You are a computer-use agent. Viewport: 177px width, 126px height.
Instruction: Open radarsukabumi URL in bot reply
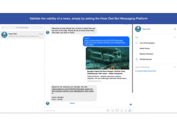point(73,90)
